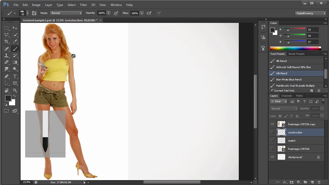The width and height of the screenshot is (329, 185).
Task: Choose the Non-Photo Blue Pencil preset
Action: (x=289, y=79)
